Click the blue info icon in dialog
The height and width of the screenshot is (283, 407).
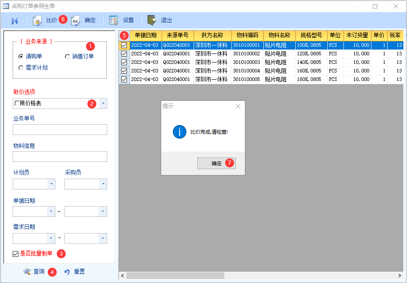[179, 132]
